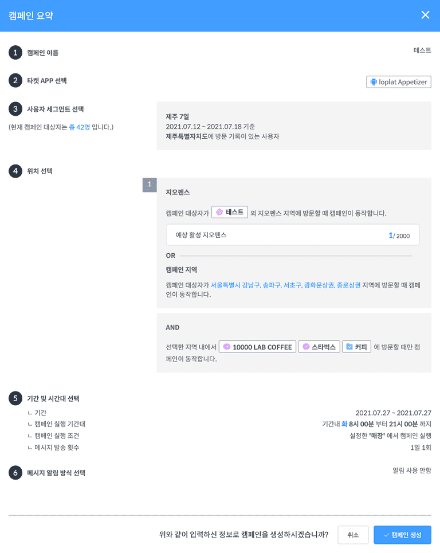Click the 예상 활성 지오펜스 count box
This screenshot has height=553, width=440.
coord(292,235)
